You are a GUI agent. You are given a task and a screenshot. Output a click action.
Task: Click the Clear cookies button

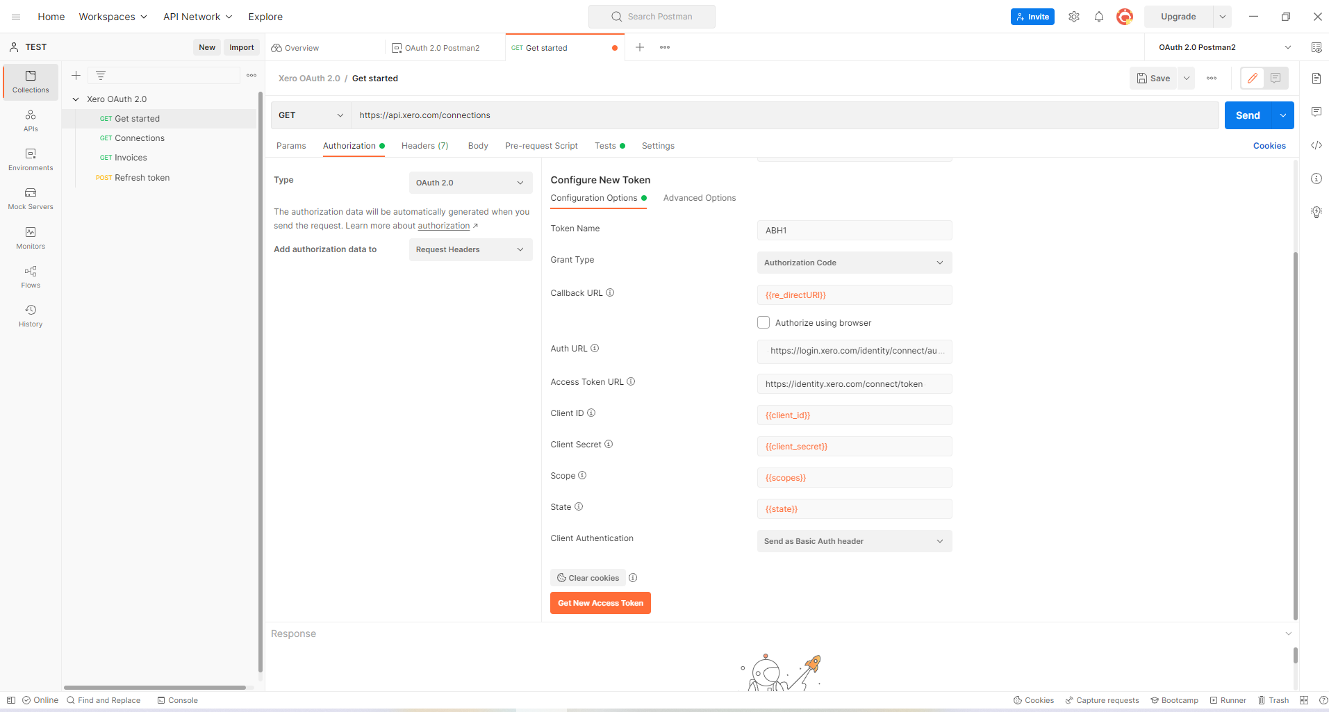588,578
